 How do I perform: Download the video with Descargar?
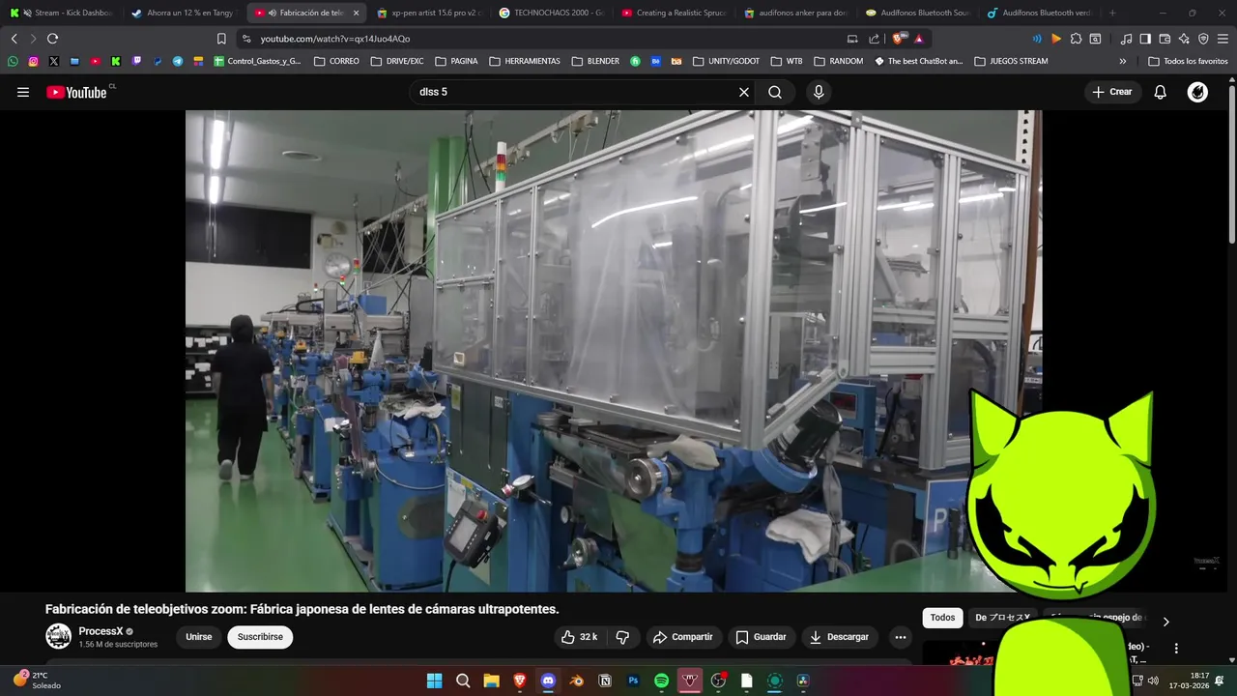(x=839, y=637)
